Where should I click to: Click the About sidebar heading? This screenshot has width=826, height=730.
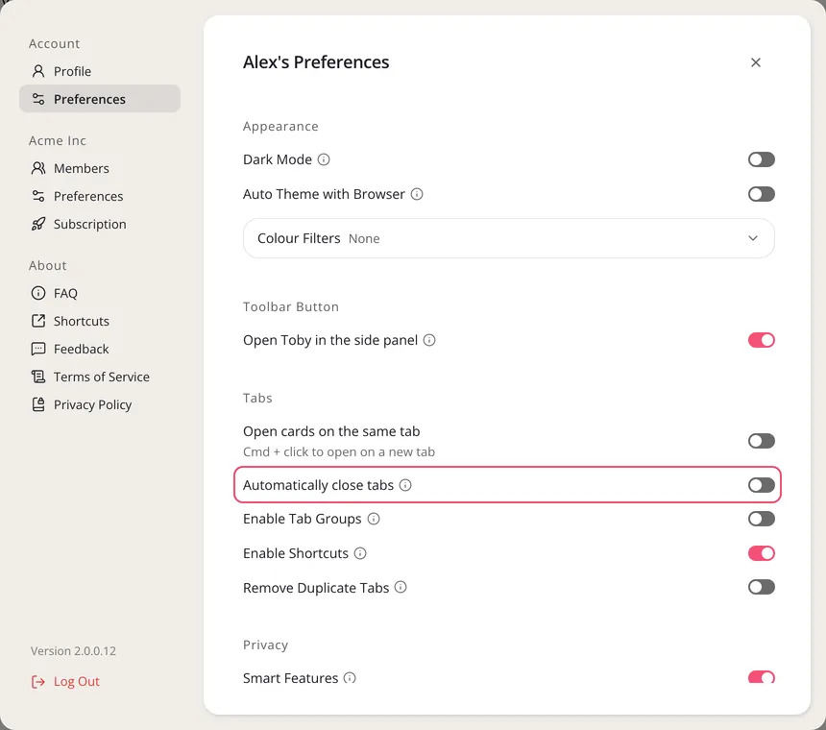48,265
